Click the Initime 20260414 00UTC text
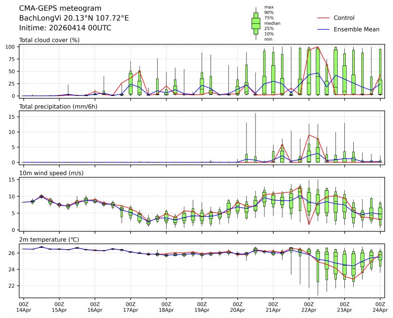393x318 pixels. coord(65,28)
